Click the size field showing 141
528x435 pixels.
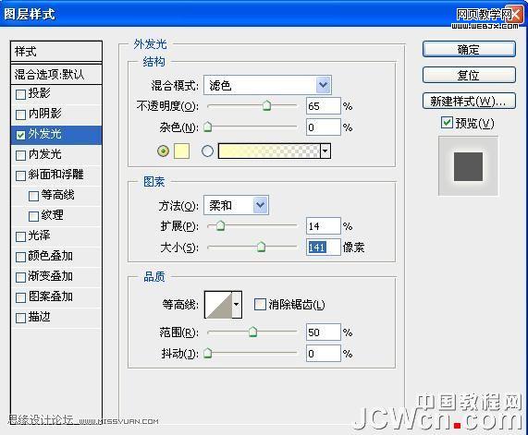324,248
